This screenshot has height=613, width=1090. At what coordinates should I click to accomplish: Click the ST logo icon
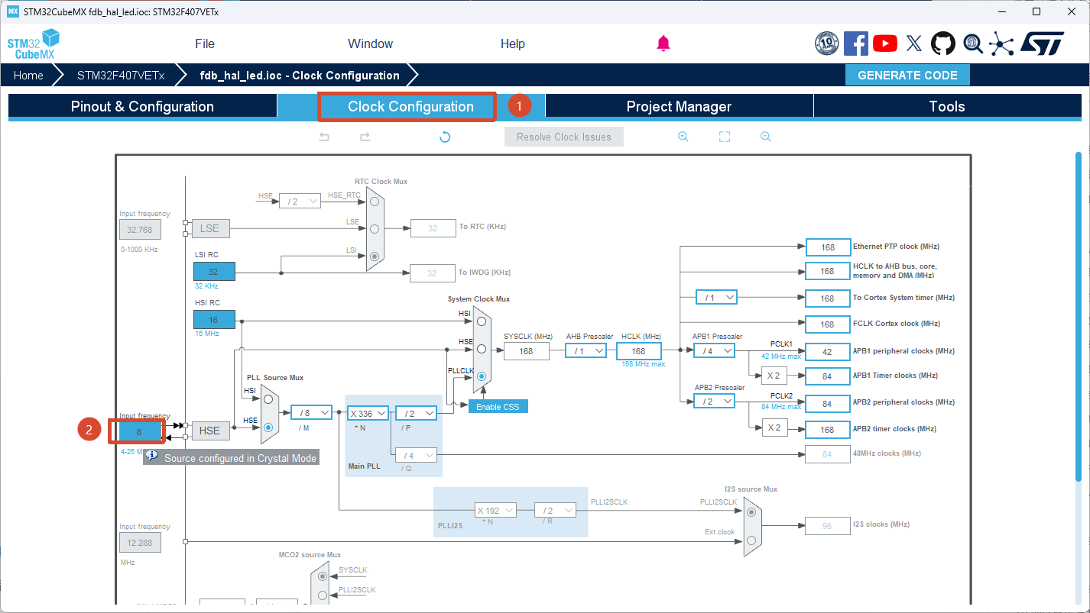(x=1042, y=44)
